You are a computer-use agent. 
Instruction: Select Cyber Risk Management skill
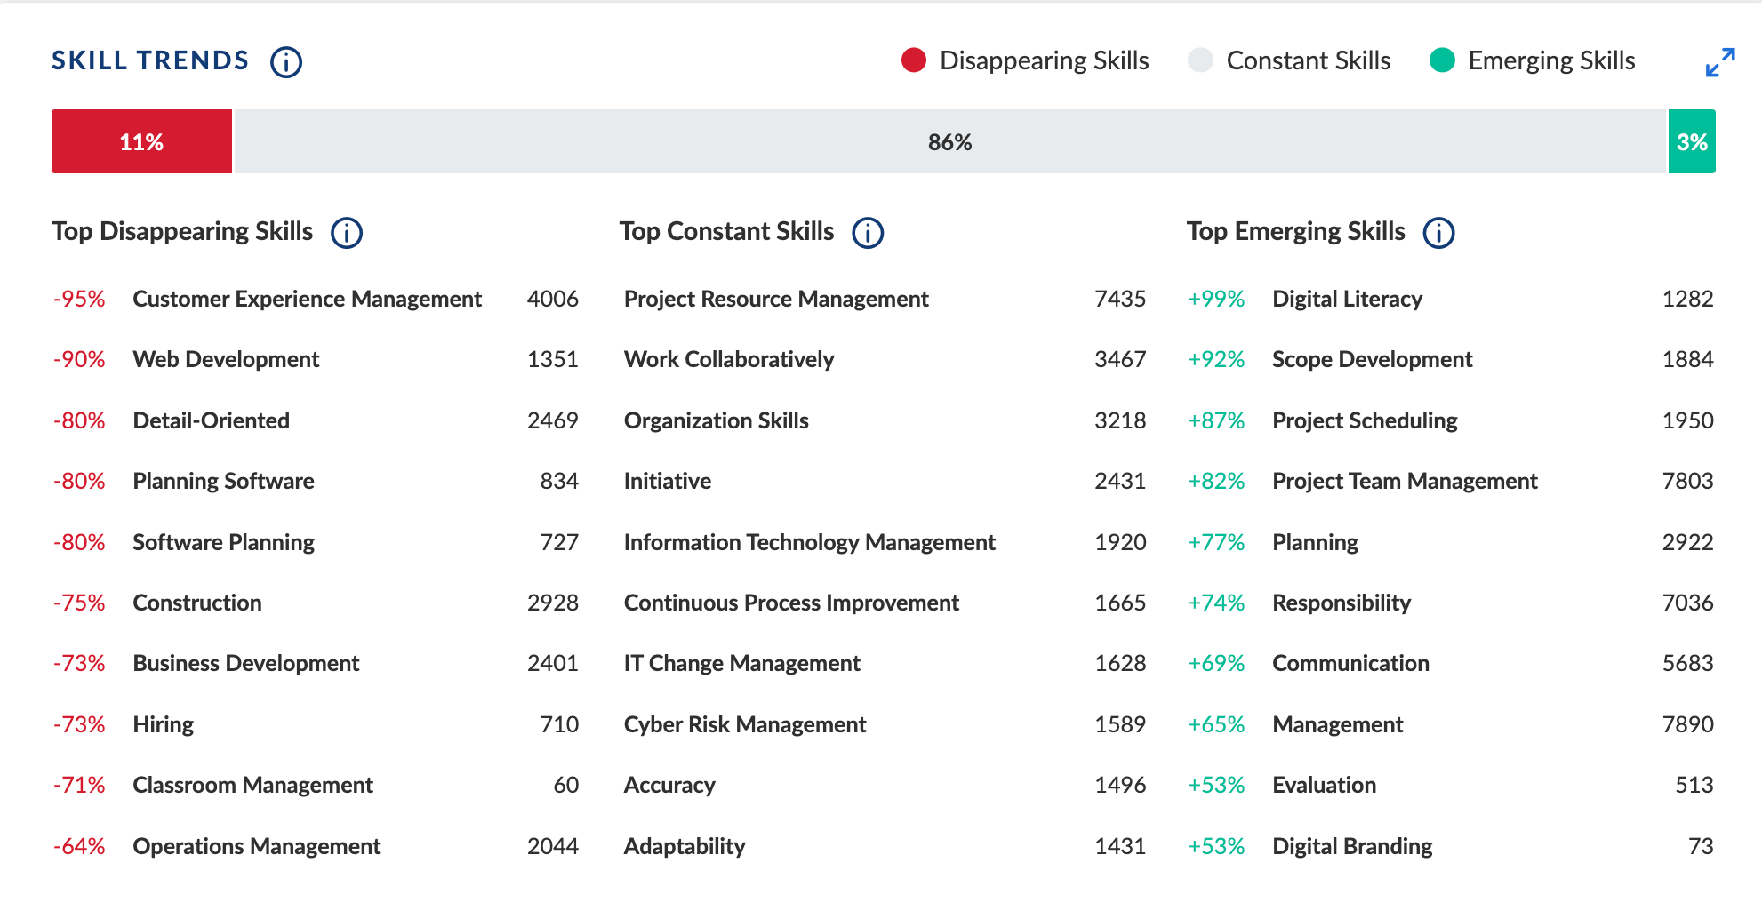745,724
